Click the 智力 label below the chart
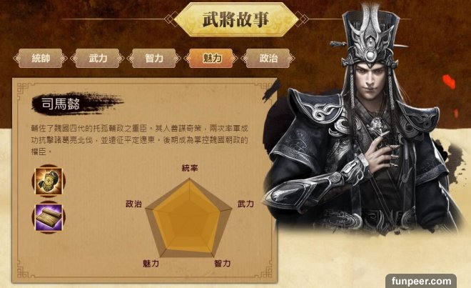The height and width of the screenshot is (288, 471). coord(222,263)
